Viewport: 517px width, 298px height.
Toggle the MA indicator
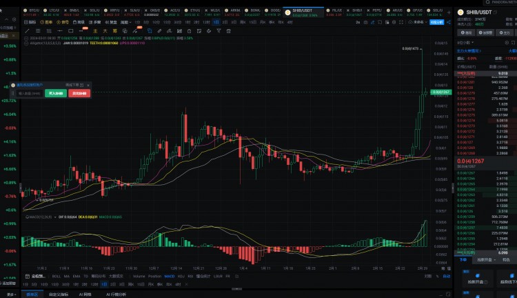tap(67, 276)
